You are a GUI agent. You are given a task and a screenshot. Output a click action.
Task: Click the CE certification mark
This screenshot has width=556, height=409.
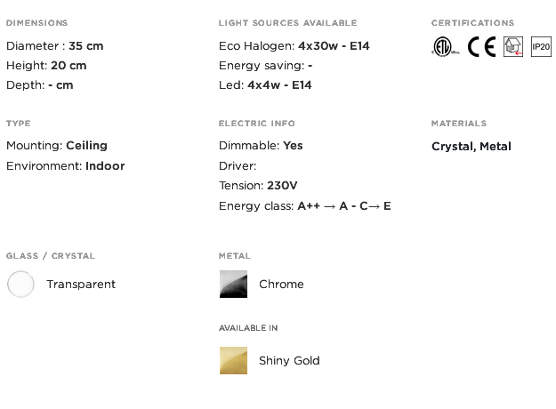[481, 46]
